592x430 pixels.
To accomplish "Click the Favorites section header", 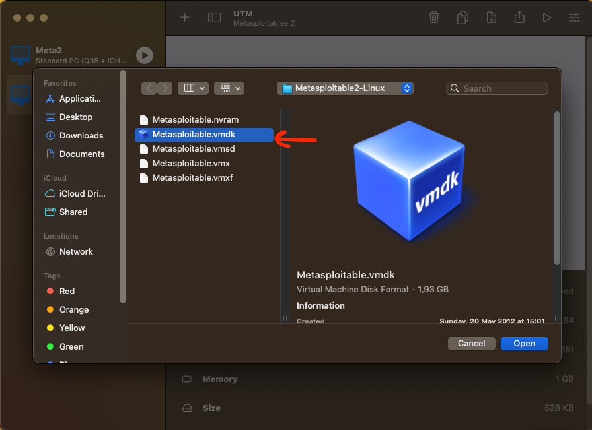I will point(59,83).
